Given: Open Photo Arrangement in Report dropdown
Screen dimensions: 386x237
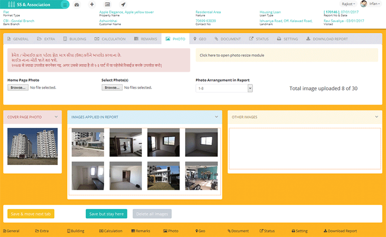Looking at the screenshot, I should [x=224, y=88].
